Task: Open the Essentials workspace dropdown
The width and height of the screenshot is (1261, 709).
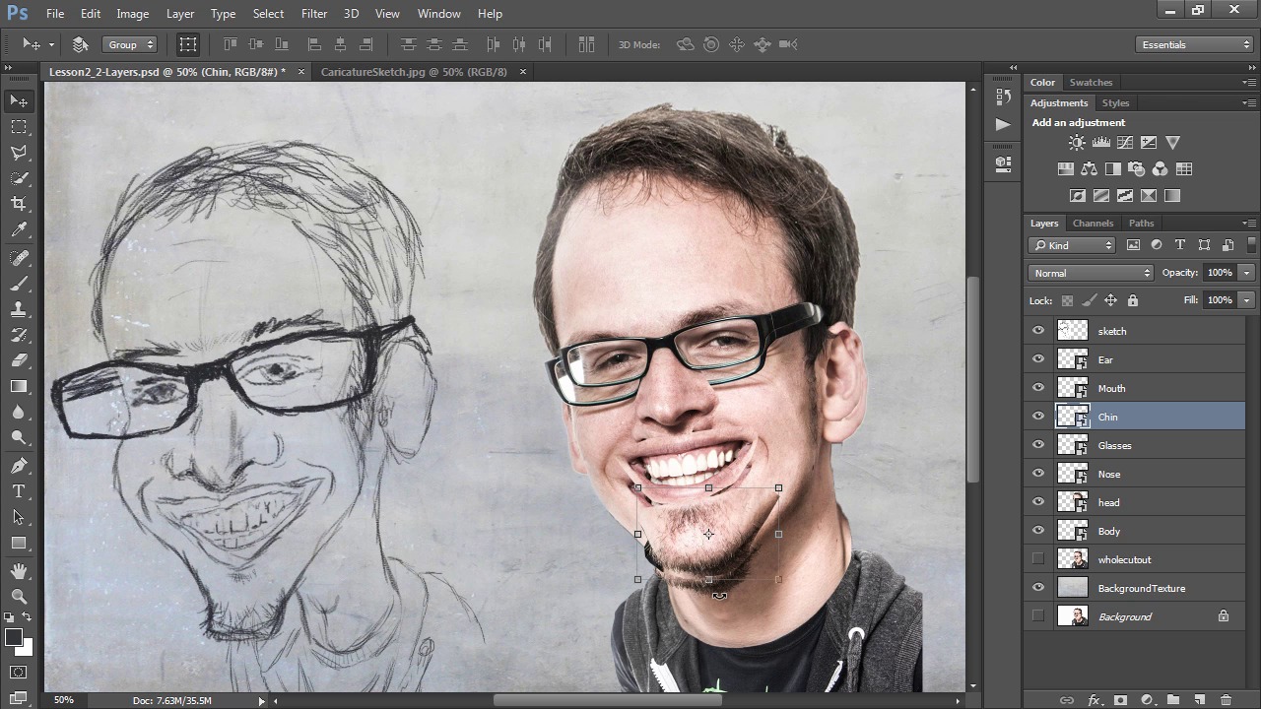Action: click(x=1193, y=44)
